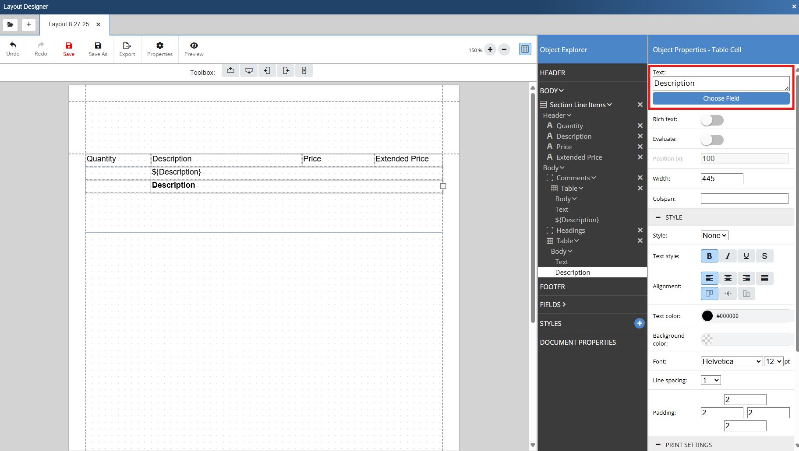Click the Export icon in toolbar
This screenshot has width=799, height=451.
(127, 49)
